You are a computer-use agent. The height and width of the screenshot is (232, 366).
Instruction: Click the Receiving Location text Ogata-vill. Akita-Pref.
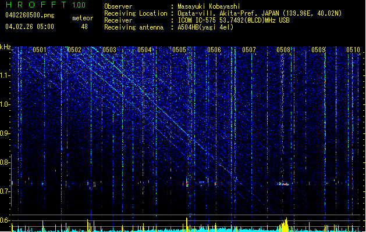tap(218, 13)
